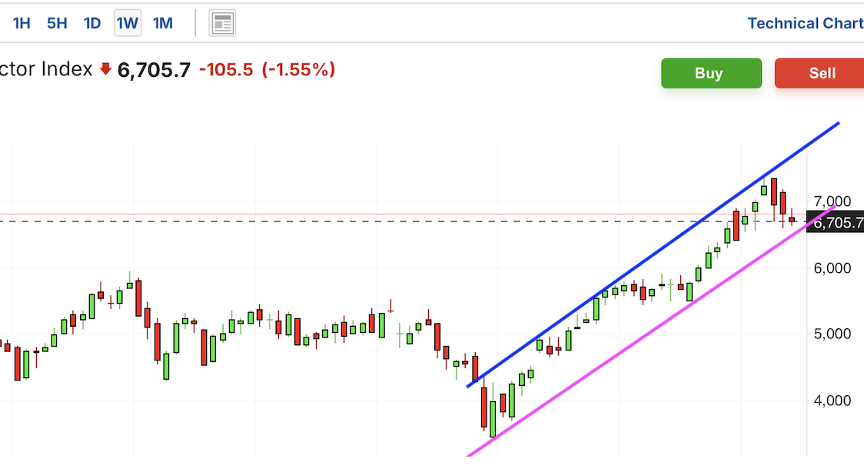
Task: Open the chart type icon beside 1M
Action: point(222,23)
